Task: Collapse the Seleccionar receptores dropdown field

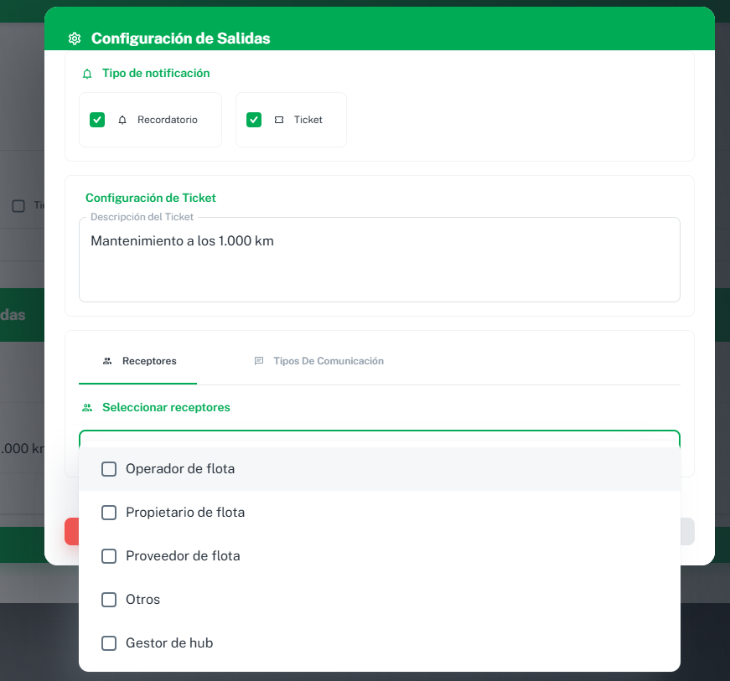Action: point(379,437)
